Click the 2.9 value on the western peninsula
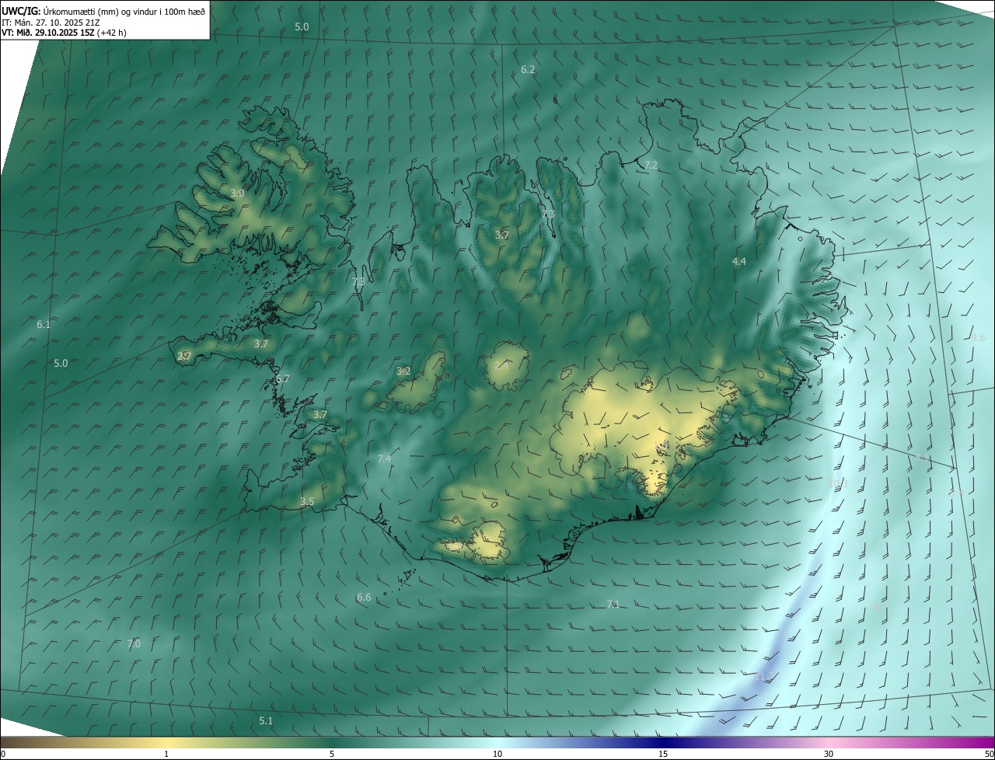Viewport: 995px width, 760px height. [x=183, y=357]
